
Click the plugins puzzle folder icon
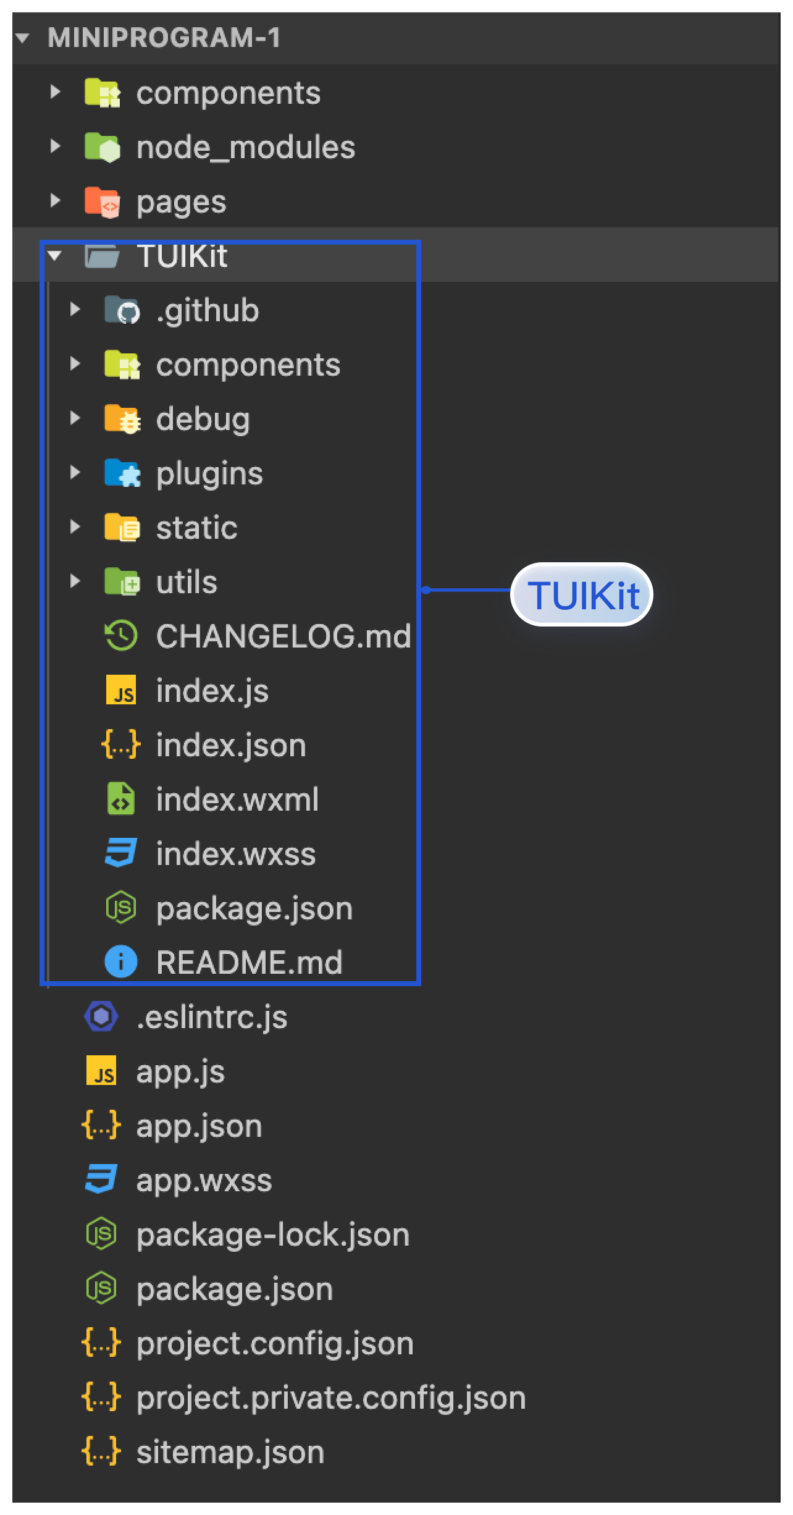coord(122,473)
